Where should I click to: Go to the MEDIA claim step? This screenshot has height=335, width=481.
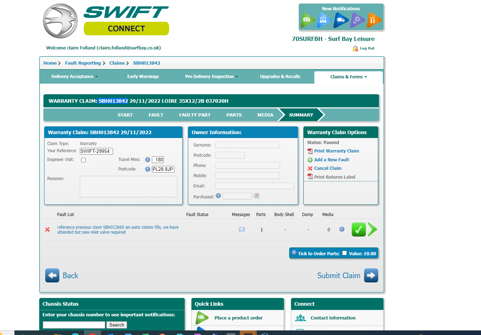coord(265,115)
